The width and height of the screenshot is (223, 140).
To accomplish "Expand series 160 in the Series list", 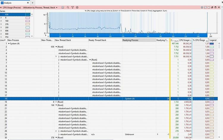I will (x=1, y=21).
